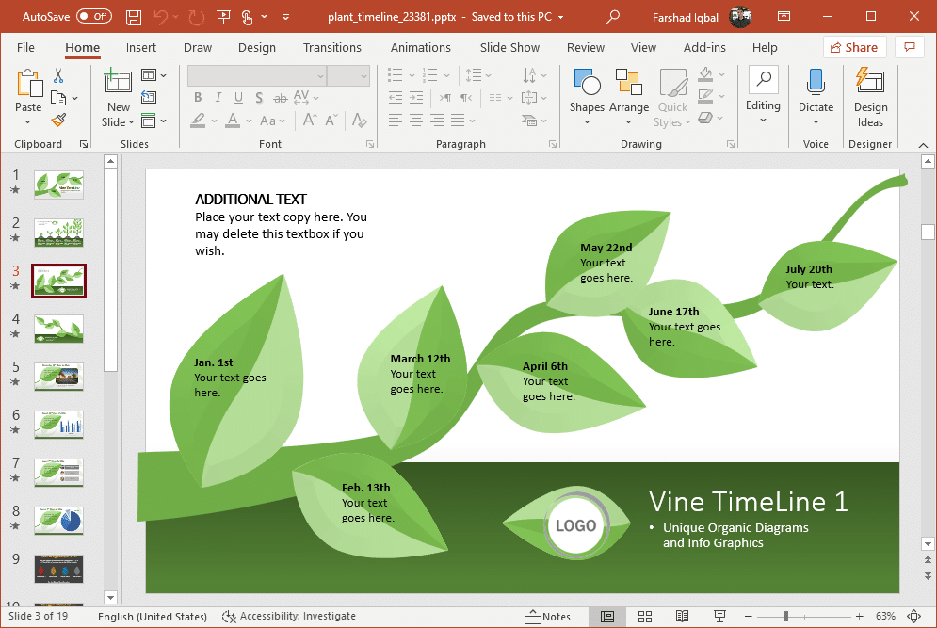Viewport: 937px width, 628px height.
Task: Click the Dictate microphone icon
Action: [x=816, y=83]
